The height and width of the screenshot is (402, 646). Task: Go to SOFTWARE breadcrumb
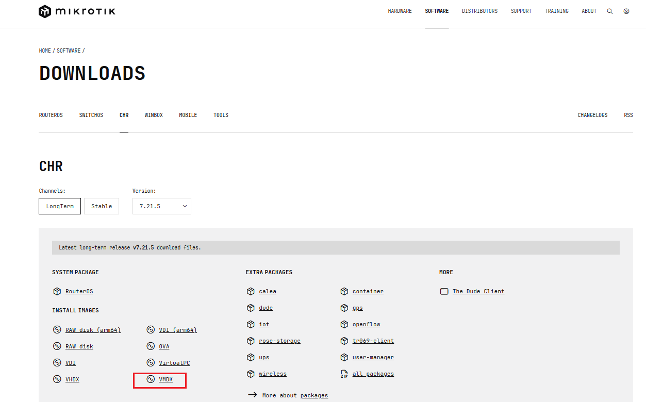coord(69,51)
